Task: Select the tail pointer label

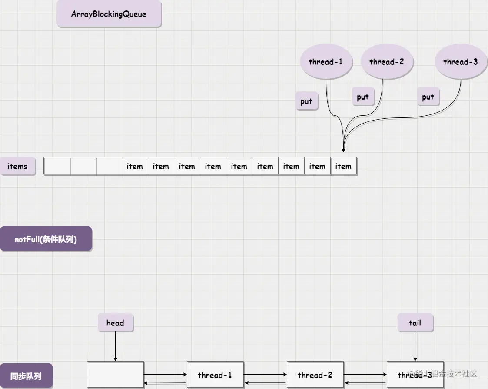Action: 415,322
